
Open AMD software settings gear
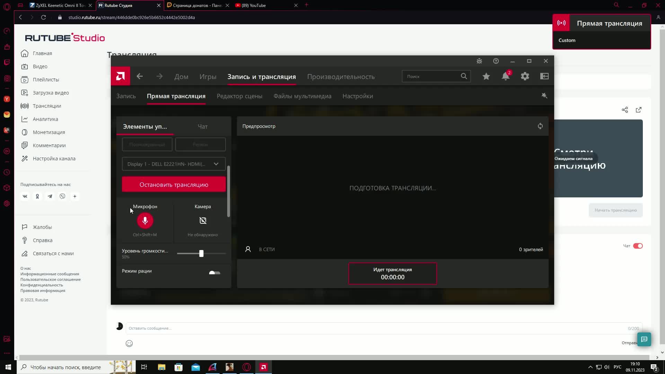click(x=525, y=77)
